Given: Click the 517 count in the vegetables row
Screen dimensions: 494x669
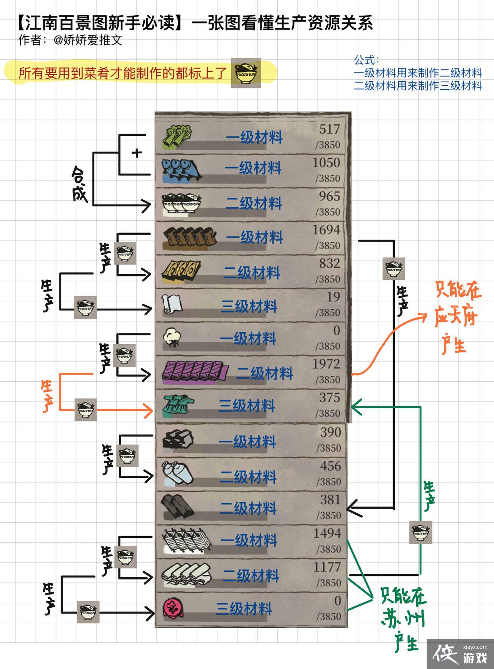Looking at the screenshot, I should [x=329, y=129].
